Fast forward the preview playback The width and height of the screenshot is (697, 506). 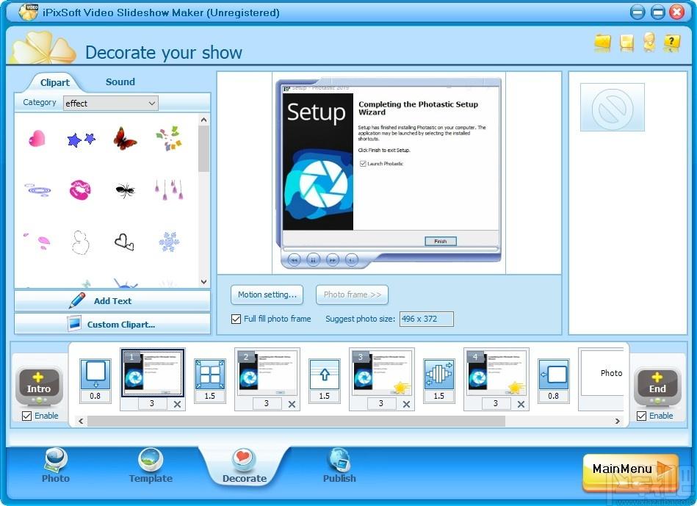(x=333, y=259)
